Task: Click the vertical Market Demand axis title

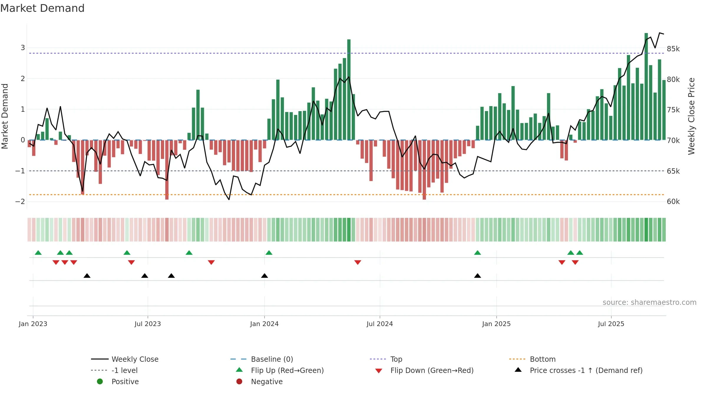Action: point(5,116)
